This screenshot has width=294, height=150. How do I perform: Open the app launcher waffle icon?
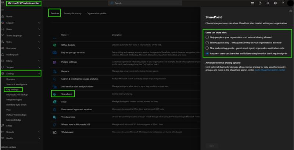tap(3, 3)
